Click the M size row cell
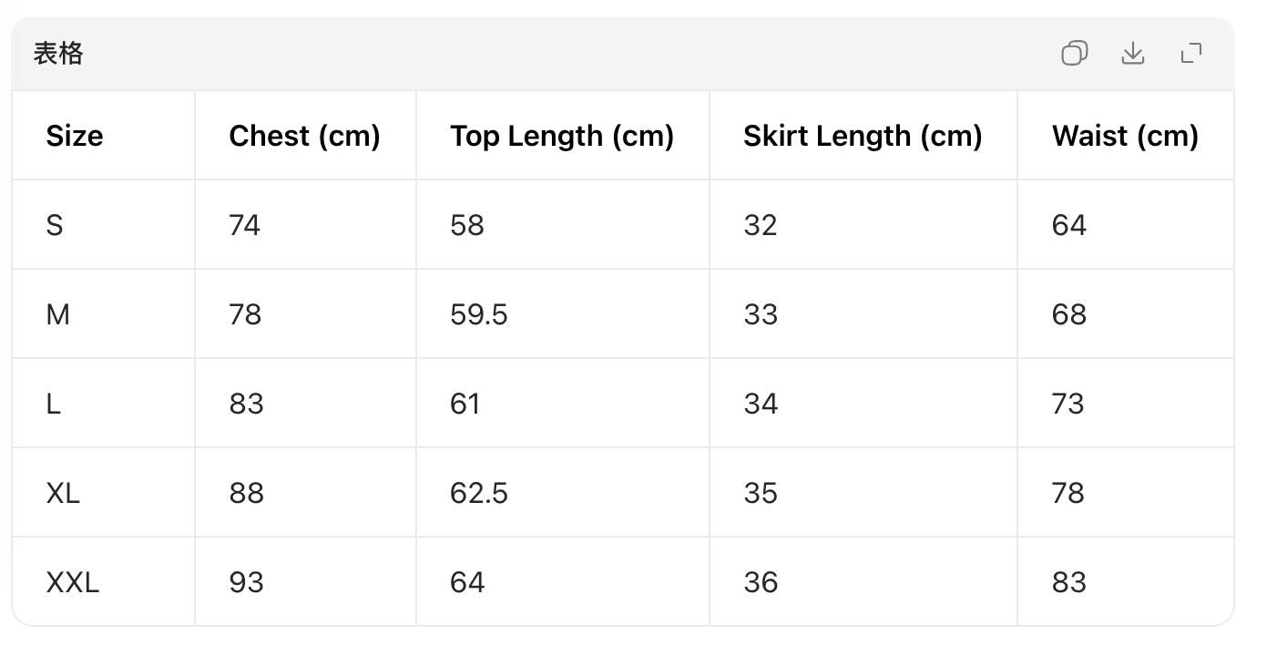Viewport: 1277px width, 656px height. [57, 313]
